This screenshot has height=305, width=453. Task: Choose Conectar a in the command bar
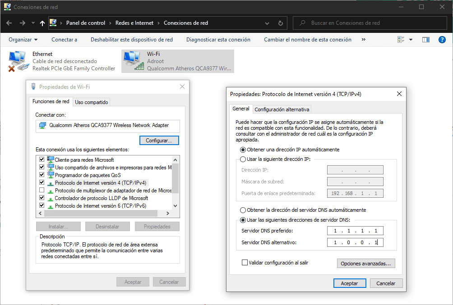[64, 40]
